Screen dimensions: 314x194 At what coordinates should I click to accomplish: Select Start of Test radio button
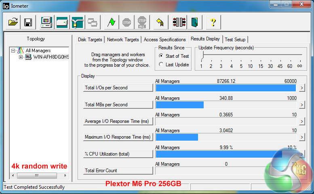(161, 56)
